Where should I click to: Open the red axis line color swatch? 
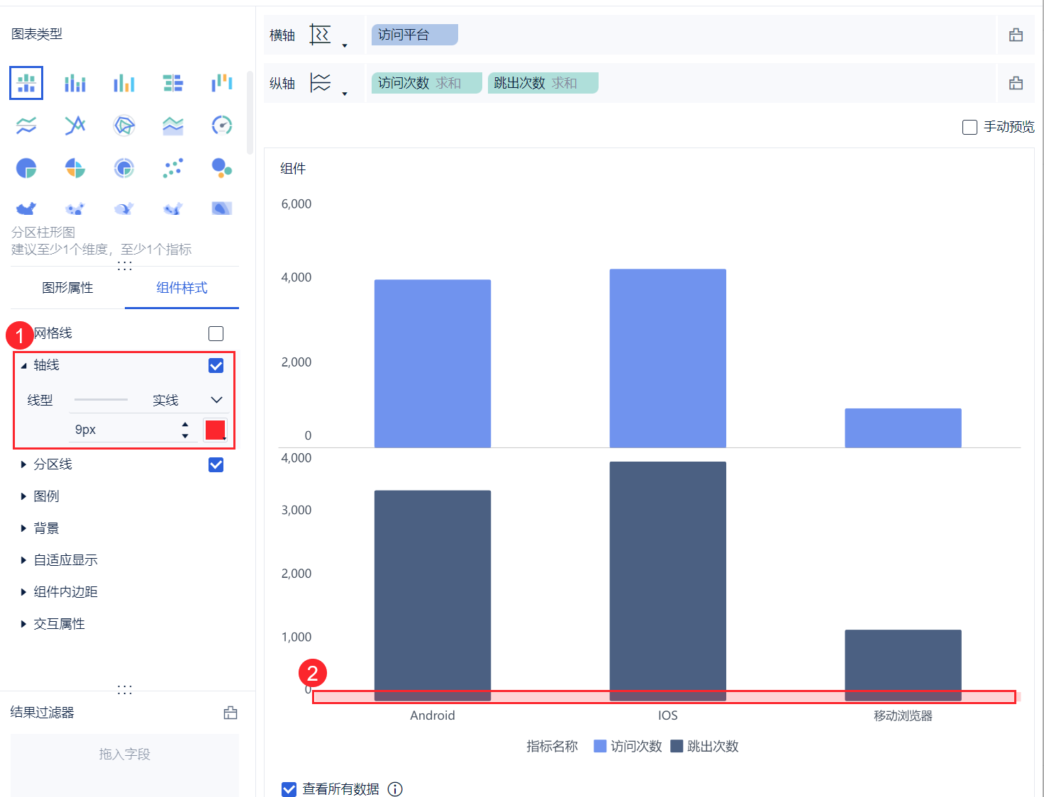pyautogui.click(x=215, y=430)
